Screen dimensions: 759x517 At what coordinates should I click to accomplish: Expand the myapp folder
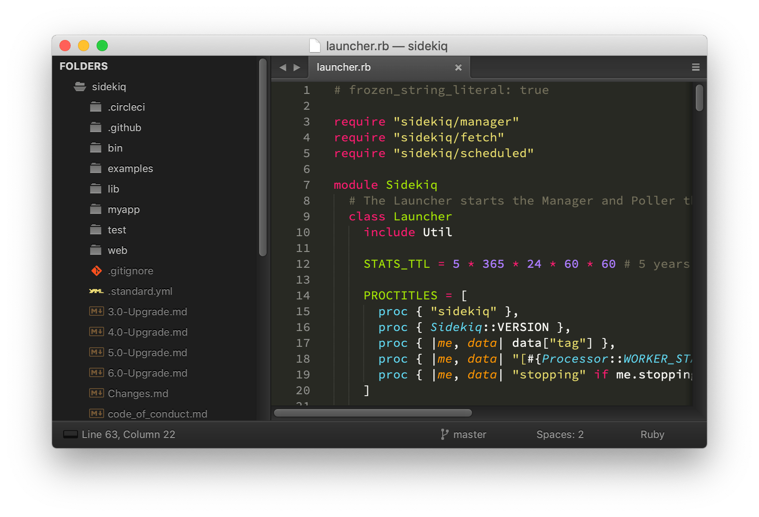124,209
